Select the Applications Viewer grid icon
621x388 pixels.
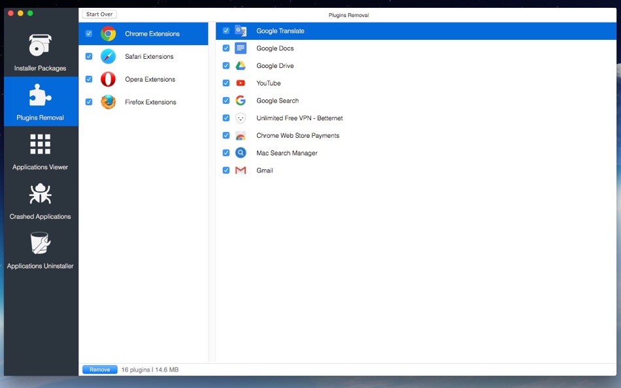[x=40, y=144]
